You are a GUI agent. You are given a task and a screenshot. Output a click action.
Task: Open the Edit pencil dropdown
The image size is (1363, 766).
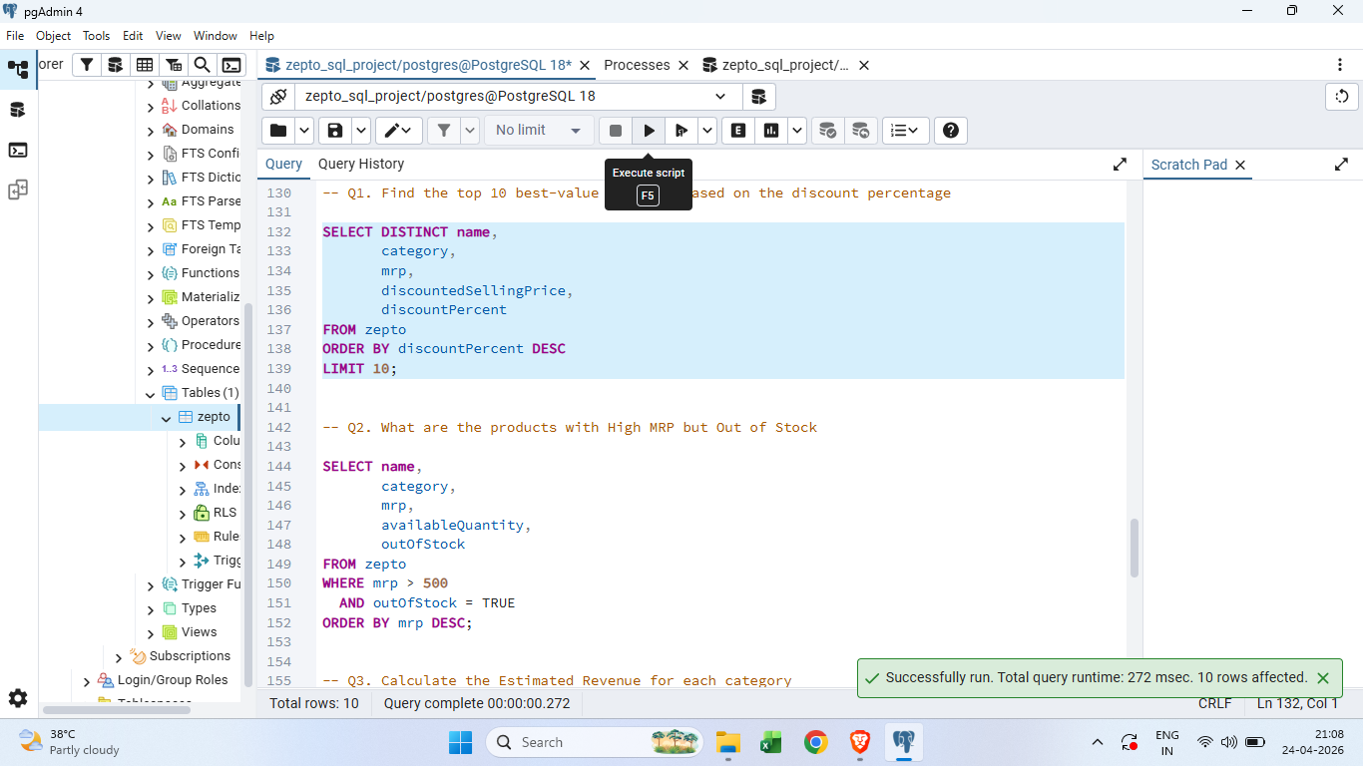[x=398, y=131]
